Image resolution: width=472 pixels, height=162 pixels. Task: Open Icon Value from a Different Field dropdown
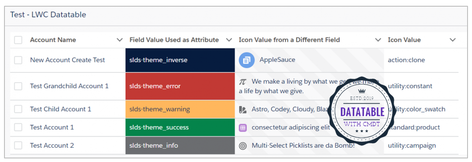click(378, 40)
